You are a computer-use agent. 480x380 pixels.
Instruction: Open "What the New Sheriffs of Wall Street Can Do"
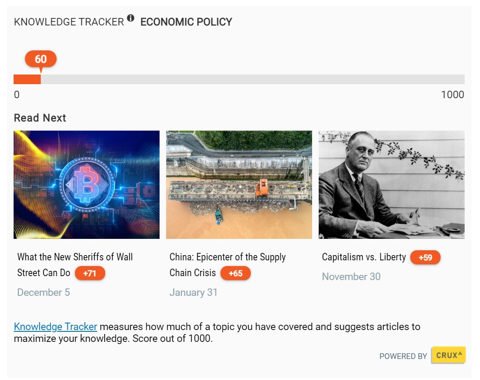pyautogui.click(x=75, y=257)
